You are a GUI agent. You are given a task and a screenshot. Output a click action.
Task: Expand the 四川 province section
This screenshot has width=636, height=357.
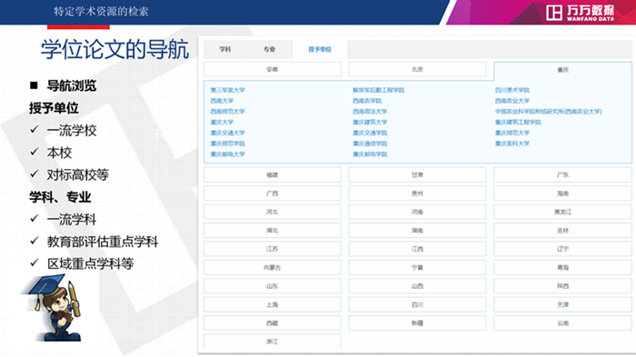coord(417,304)
